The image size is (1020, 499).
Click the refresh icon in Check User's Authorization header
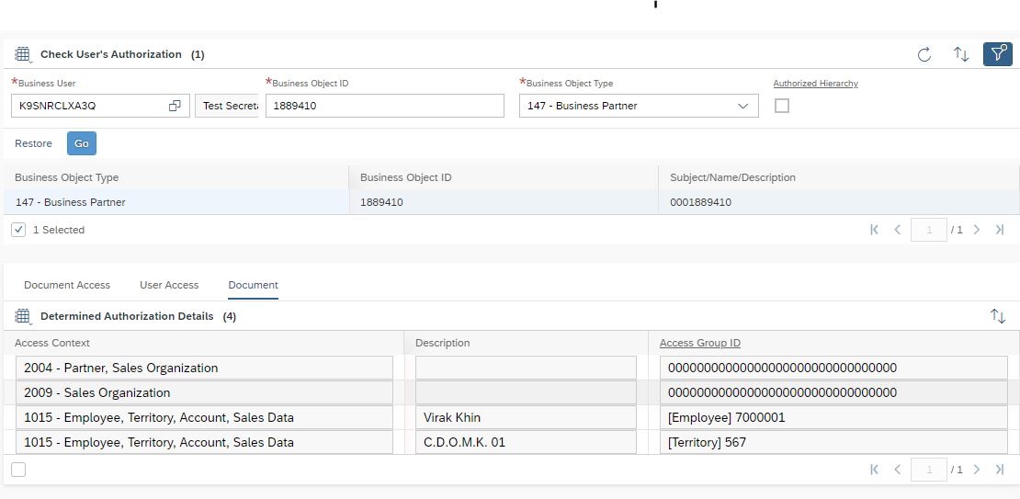point(924,54)
